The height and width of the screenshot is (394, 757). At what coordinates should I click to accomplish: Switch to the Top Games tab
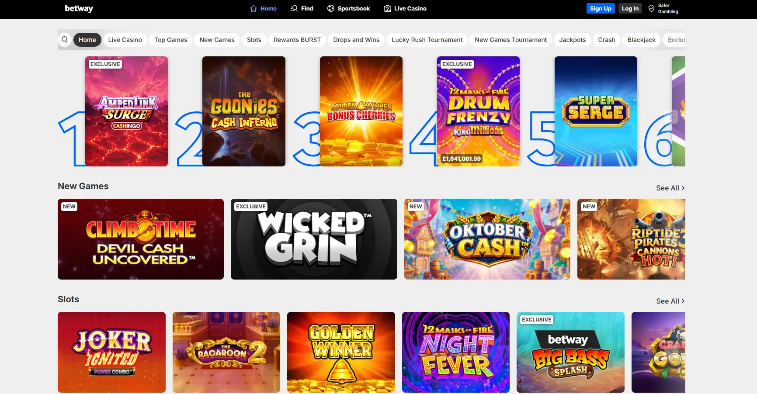pos(171,40)
